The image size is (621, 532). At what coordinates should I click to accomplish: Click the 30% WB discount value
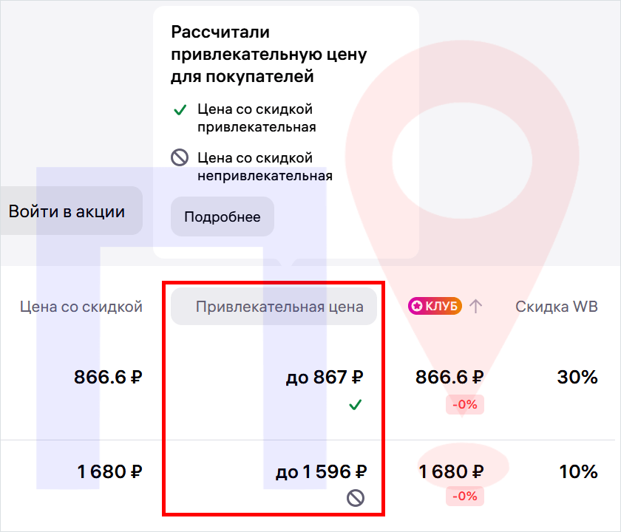pyautogui.click(x=577, y=377)
